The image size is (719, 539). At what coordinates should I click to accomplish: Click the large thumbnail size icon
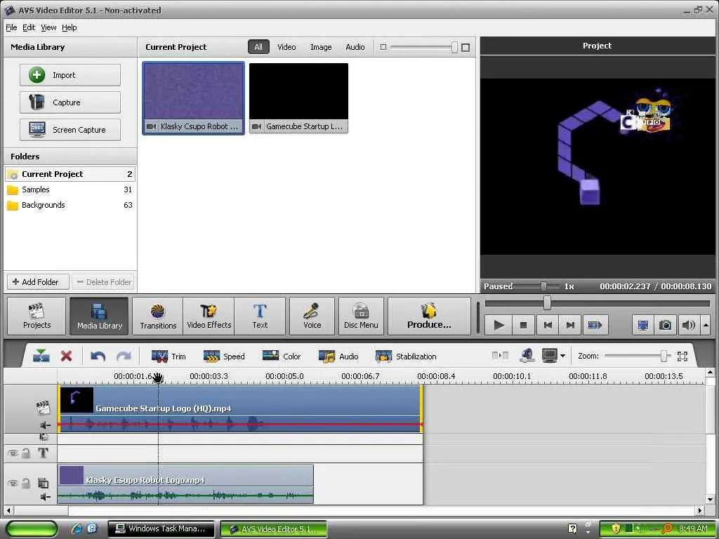pyautogui.click(x=466, y=47)
